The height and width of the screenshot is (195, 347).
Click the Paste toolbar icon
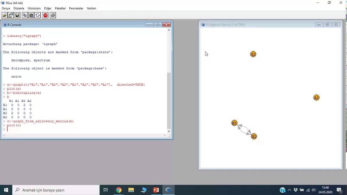pos(31,15)
